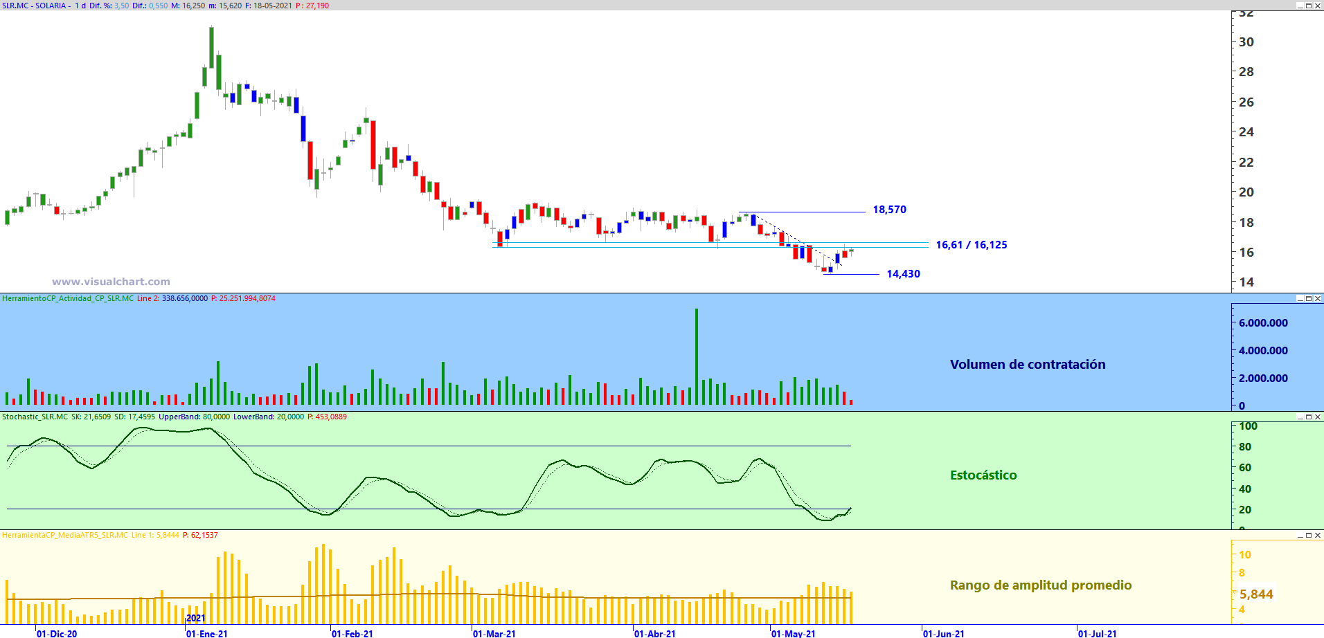Image resolution: width=1324 pixels, height=638 pixels.
Task: Click the 30 mark on the price axis
Action: point(1246,42)
